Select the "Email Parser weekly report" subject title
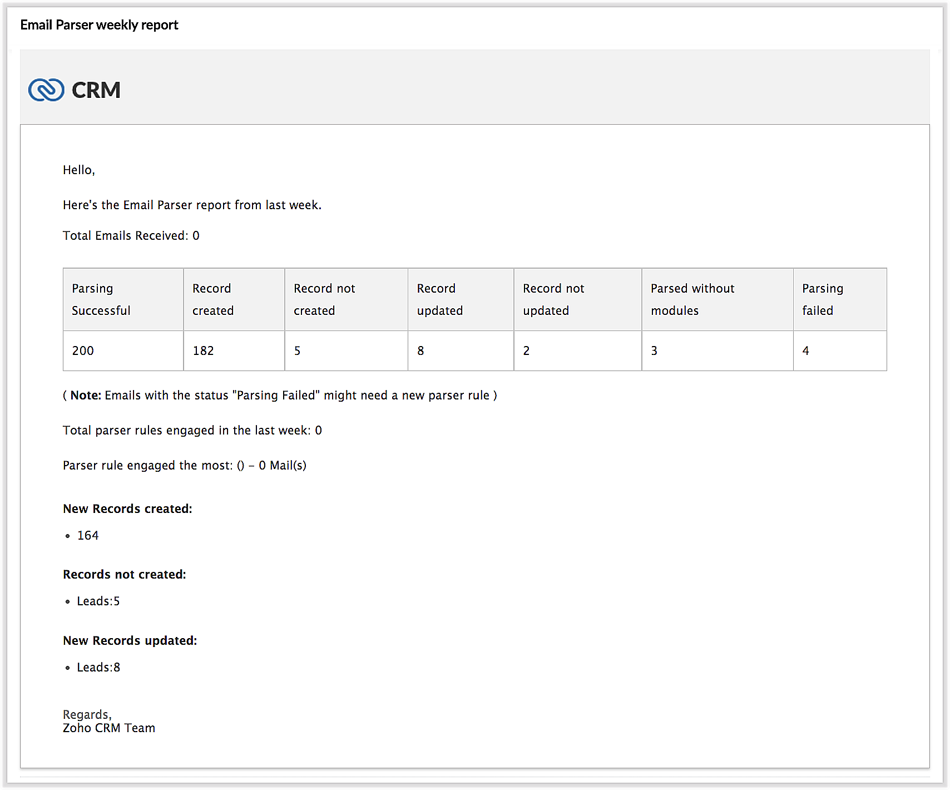The height and width of the screenshot is (790, 950). (99, 25)
